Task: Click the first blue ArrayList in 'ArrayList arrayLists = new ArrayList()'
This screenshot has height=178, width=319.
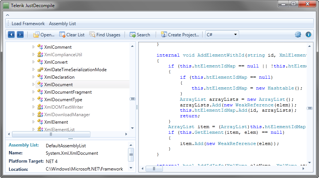Action: [193, 99]
